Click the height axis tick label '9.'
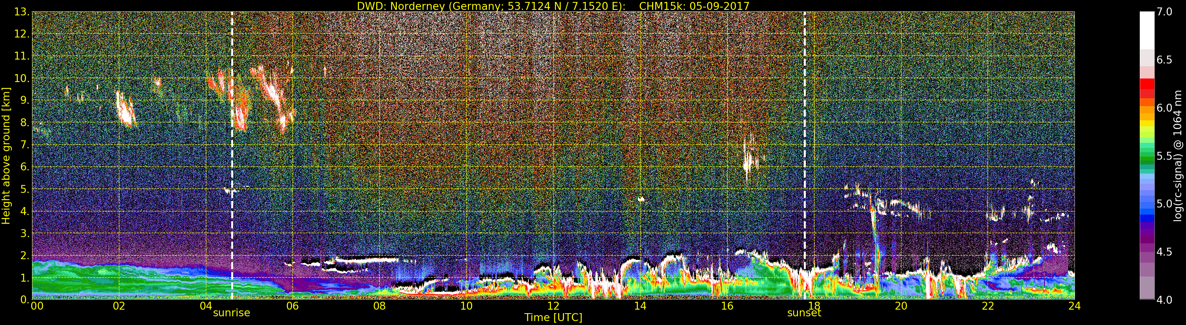 (25, 100)
